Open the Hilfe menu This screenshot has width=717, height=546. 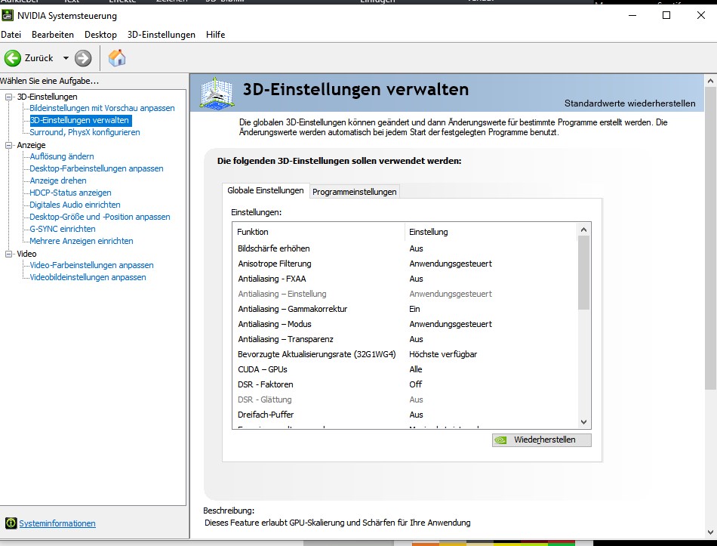(215, 35)
